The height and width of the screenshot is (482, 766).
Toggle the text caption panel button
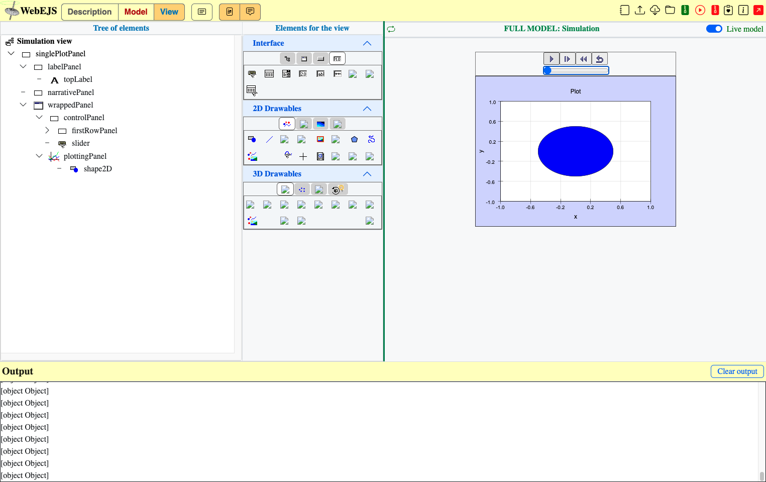(202, 12)
